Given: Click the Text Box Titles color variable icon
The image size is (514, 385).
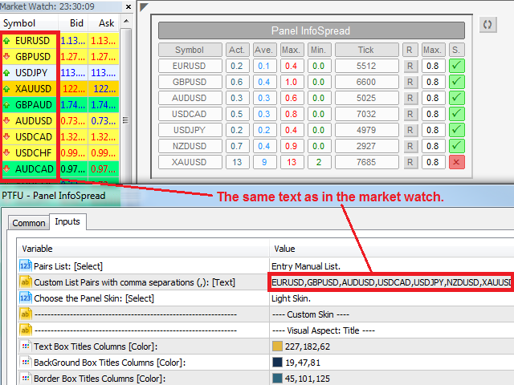Looking at the screenshot, I should tap(26, 346).
